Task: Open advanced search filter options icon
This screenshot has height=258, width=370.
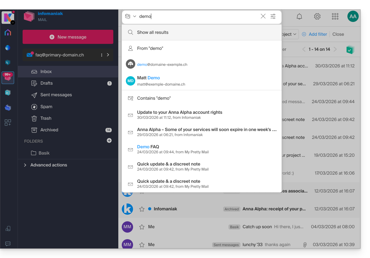Action: click(x=273, y=16)
